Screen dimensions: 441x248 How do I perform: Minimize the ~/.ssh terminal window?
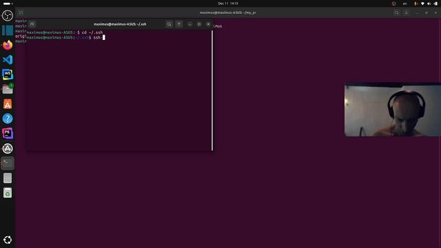190,24
